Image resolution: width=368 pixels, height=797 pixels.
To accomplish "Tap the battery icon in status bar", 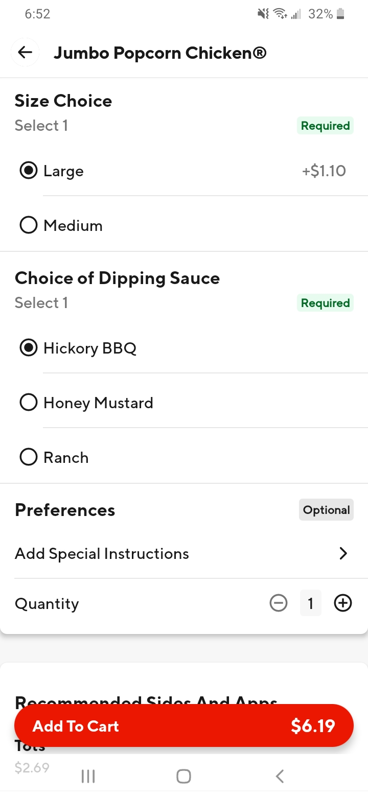I will [x=340, y=14].
